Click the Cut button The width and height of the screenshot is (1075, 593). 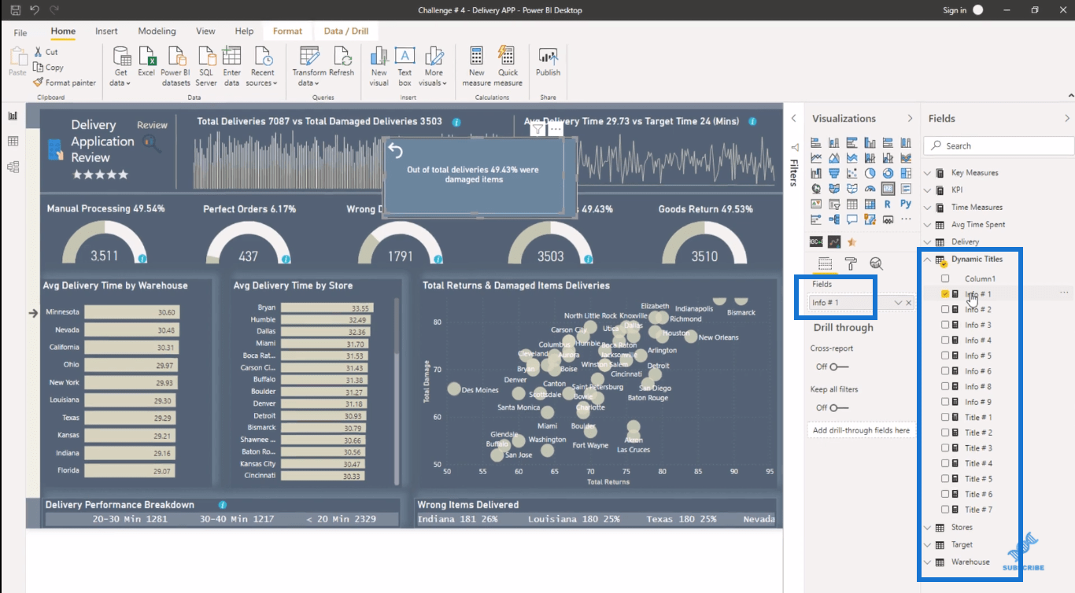[x=46, y=52]
